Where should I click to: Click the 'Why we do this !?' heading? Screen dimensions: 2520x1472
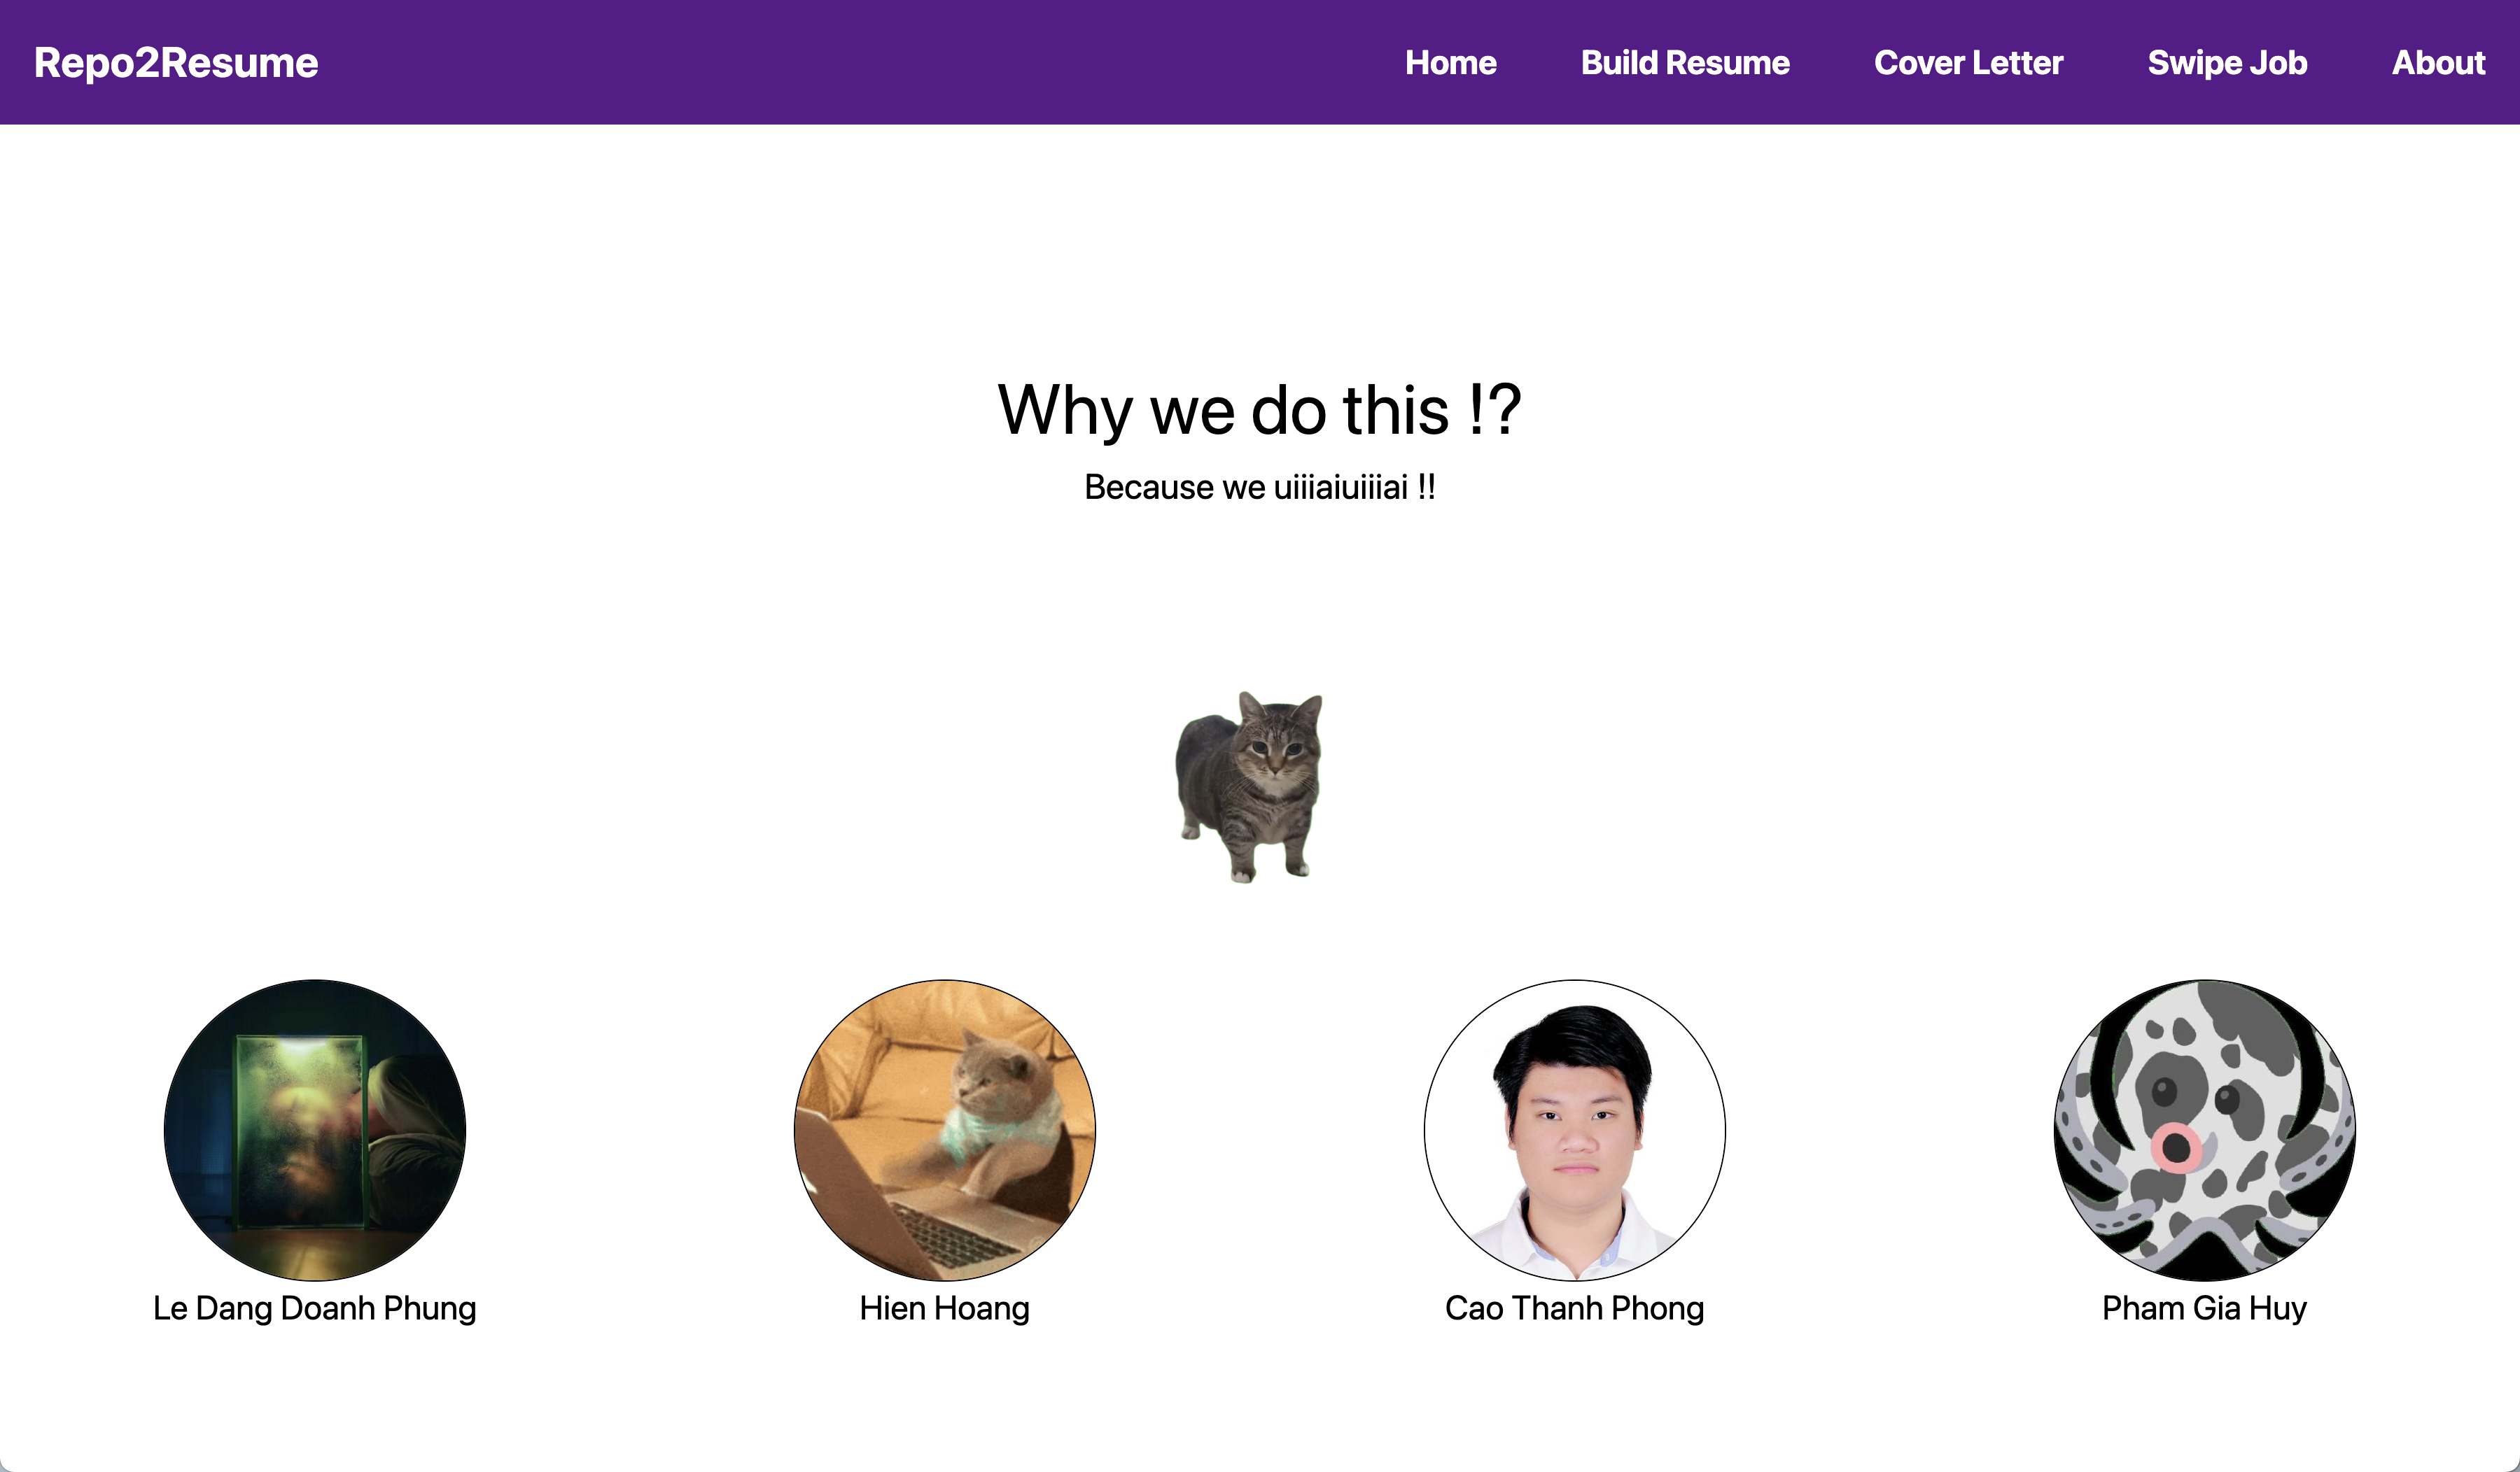(x=1259, y=410)
